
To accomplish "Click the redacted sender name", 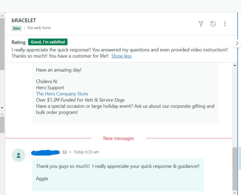I will pyautogui.click(x=46, y=152).
